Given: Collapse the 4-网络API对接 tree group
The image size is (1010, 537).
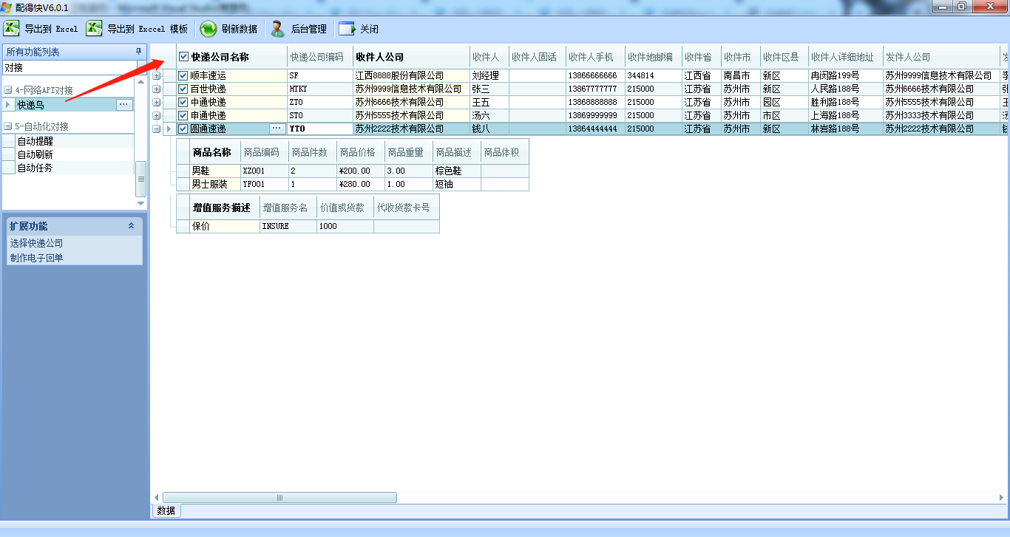Looking at the screenshot, I should click(x=8, y=90).
